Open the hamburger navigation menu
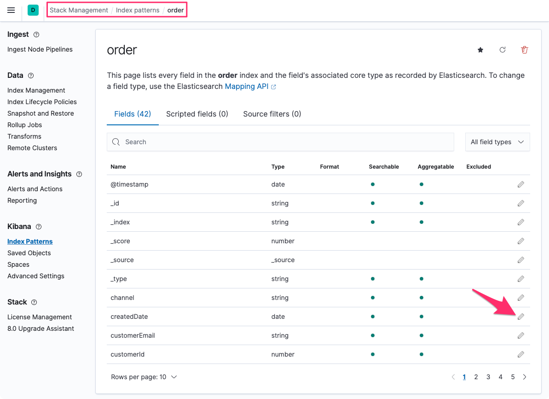The image size is (549, 399). point(11,10)
